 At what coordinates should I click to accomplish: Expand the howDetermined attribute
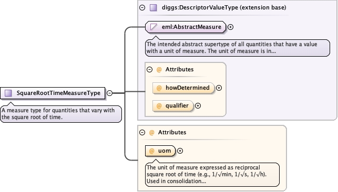pyautogui.click(x=219, y=88)
